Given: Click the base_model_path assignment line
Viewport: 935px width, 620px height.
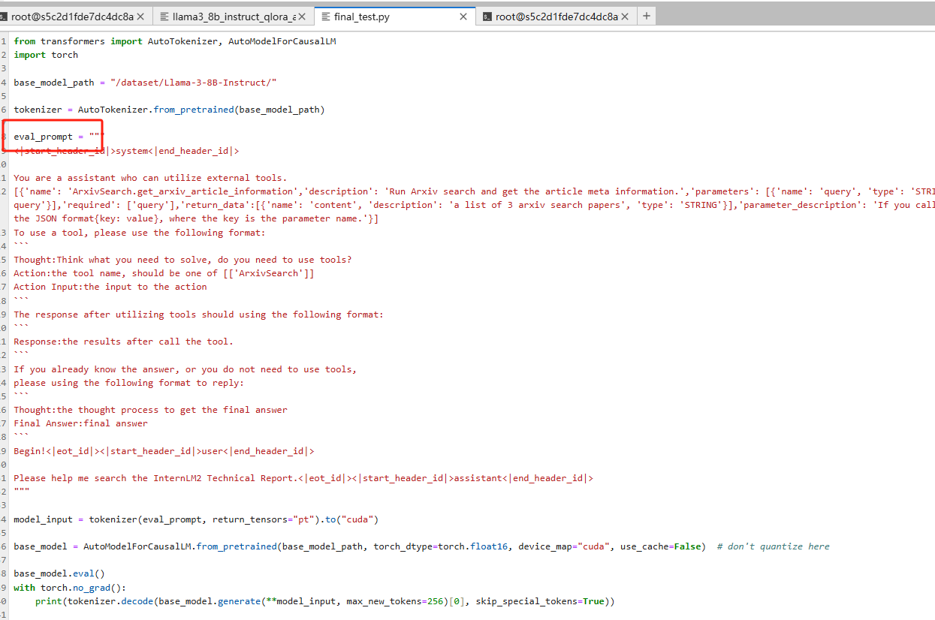Looking at the screenshot, I should (146, 83).
